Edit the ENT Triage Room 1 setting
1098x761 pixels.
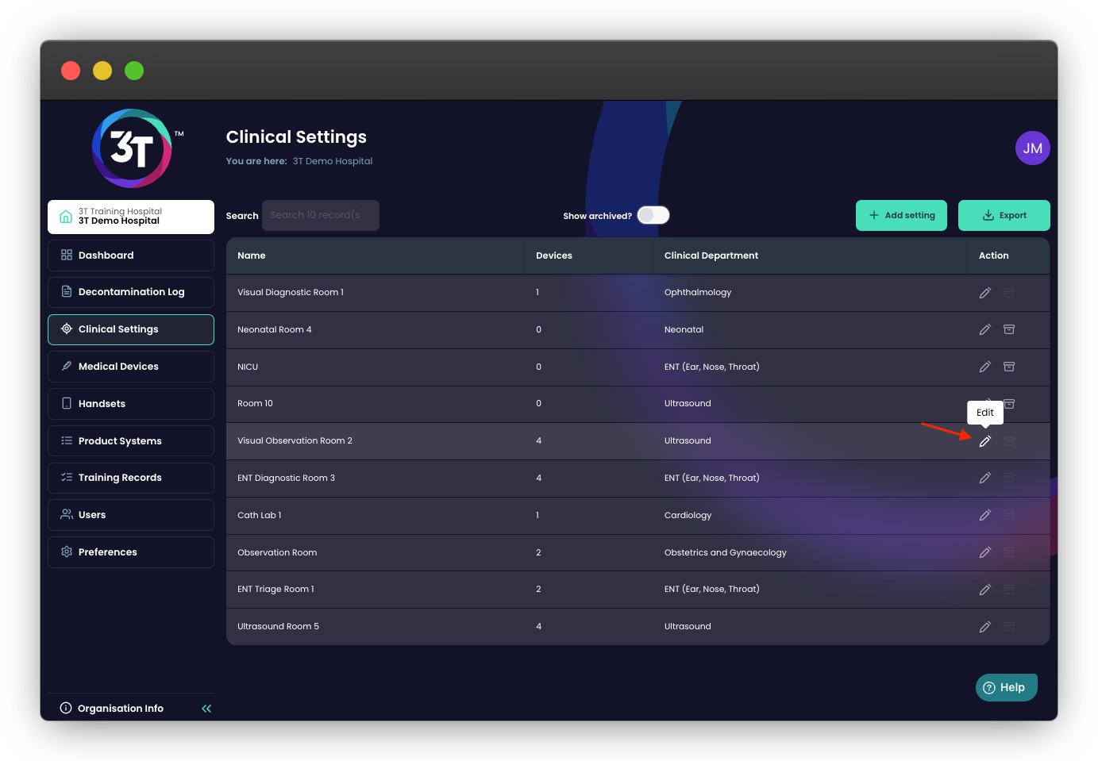(x=984, y=590)
